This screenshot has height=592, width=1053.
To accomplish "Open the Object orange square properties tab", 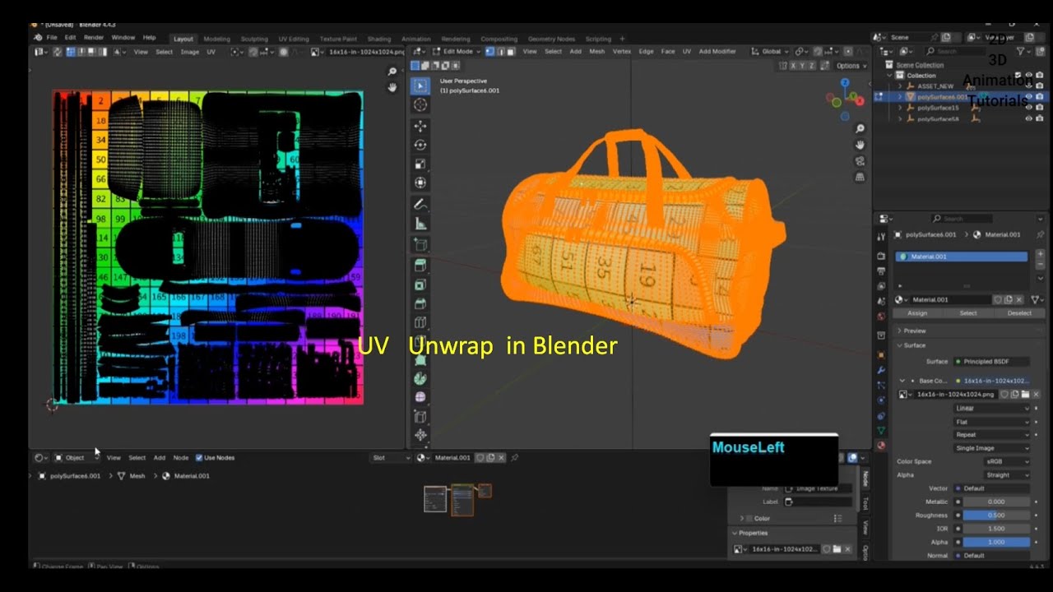I will coord(881,355).
